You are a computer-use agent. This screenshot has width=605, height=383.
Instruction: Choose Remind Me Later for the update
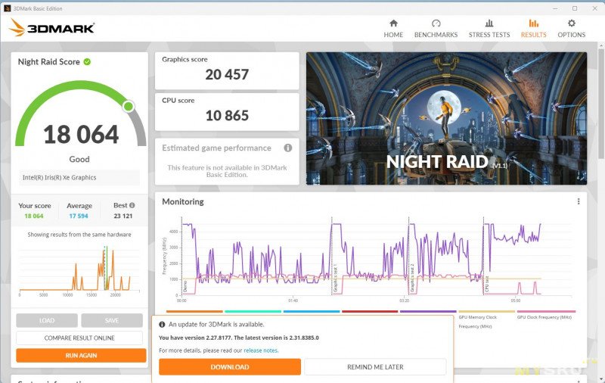click(375, 367)
